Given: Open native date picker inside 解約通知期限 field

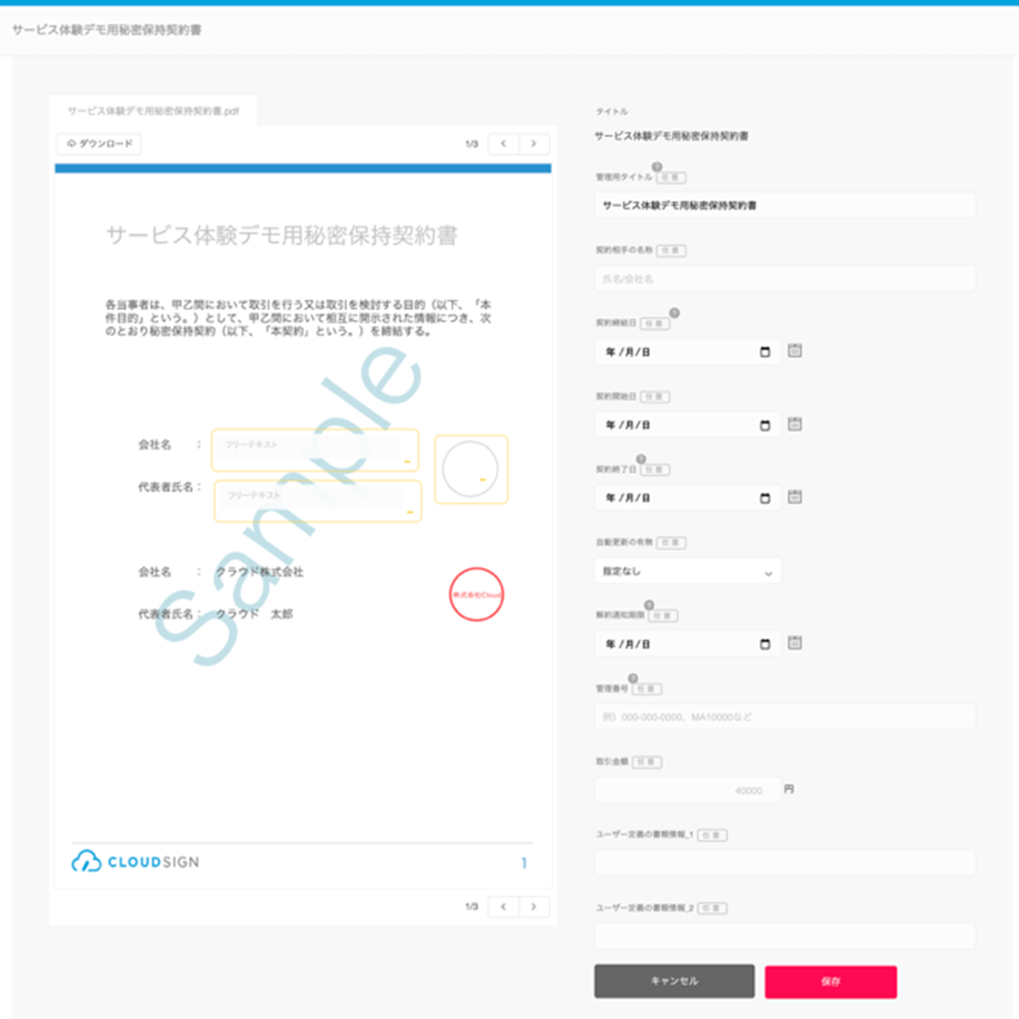Looking at the screenshot, I should point(765,644).
